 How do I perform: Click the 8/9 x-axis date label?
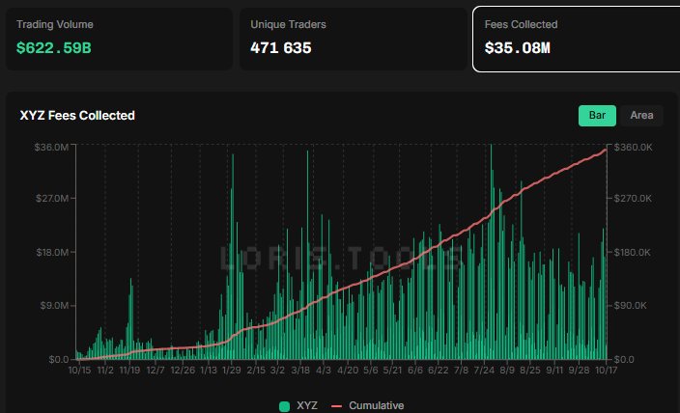[x=507, y=371]
